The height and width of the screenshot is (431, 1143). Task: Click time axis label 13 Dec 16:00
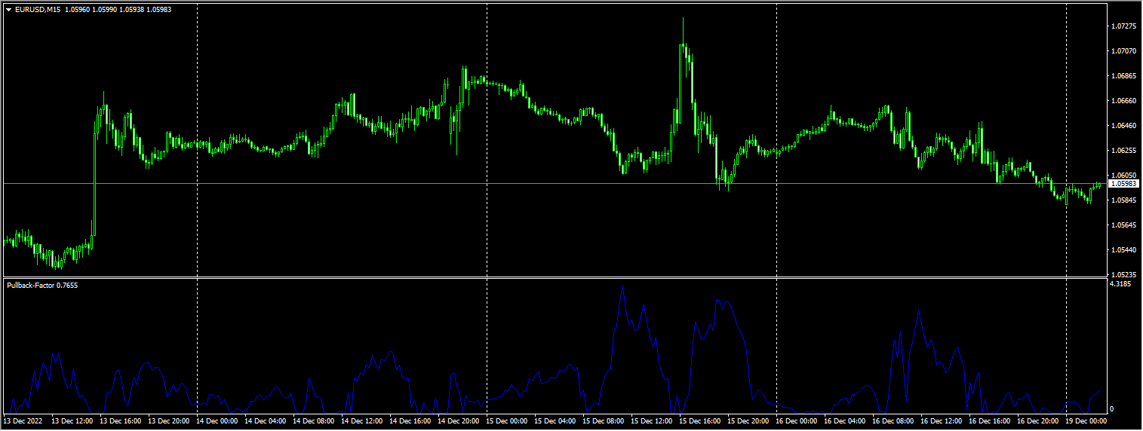[x=121, y=421]
